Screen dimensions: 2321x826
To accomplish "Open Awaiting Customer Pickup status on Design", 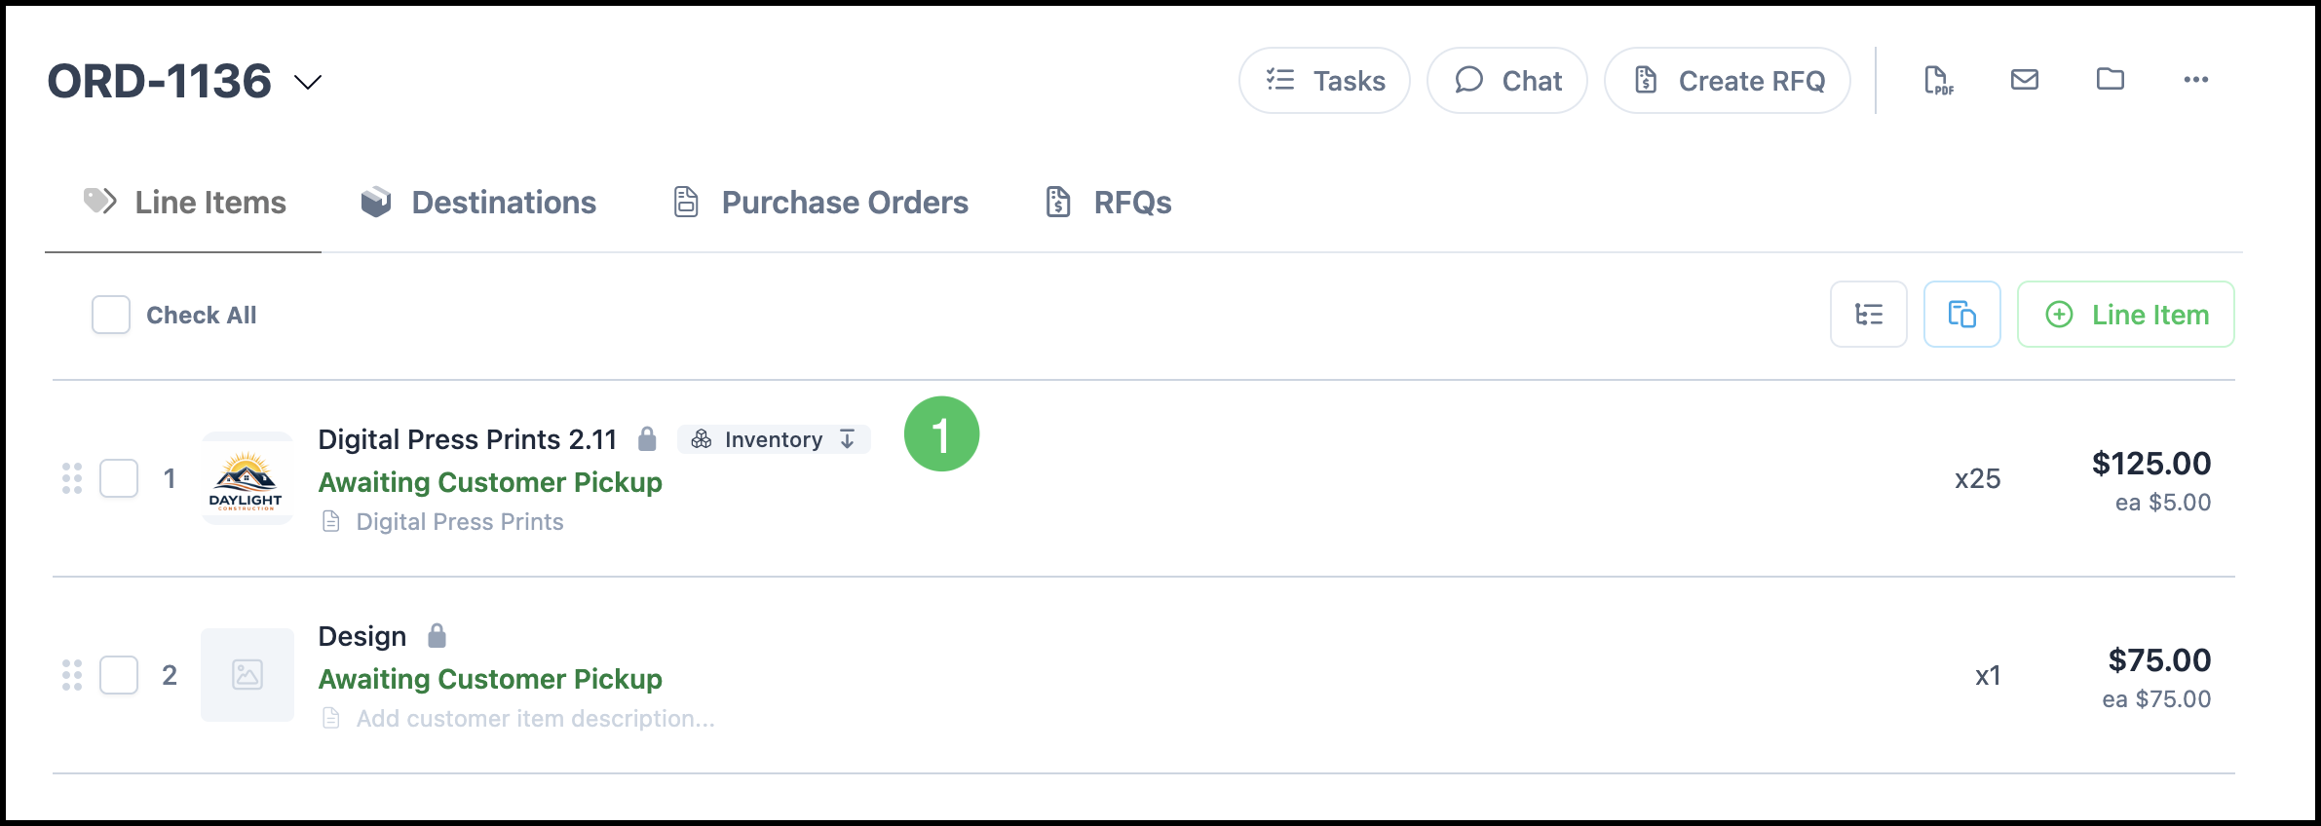I will tap(490, 679).
